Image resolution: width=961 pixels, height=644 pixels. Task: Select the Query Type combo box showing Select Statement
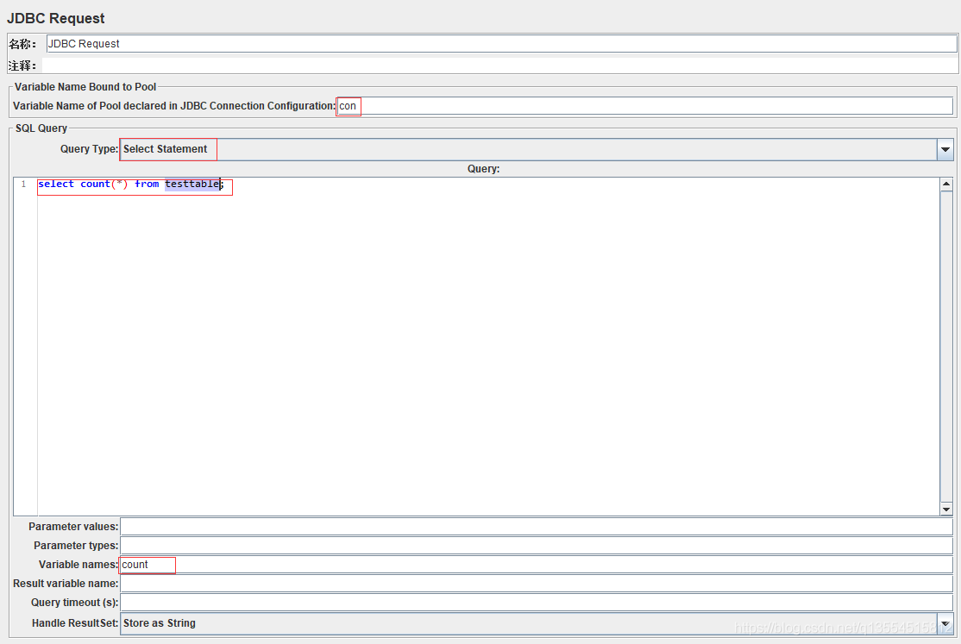coord(537,149)
